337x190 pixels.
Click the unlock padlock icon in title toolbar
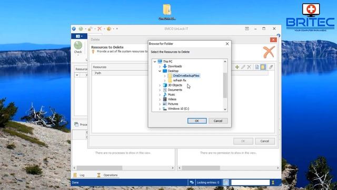90,28
